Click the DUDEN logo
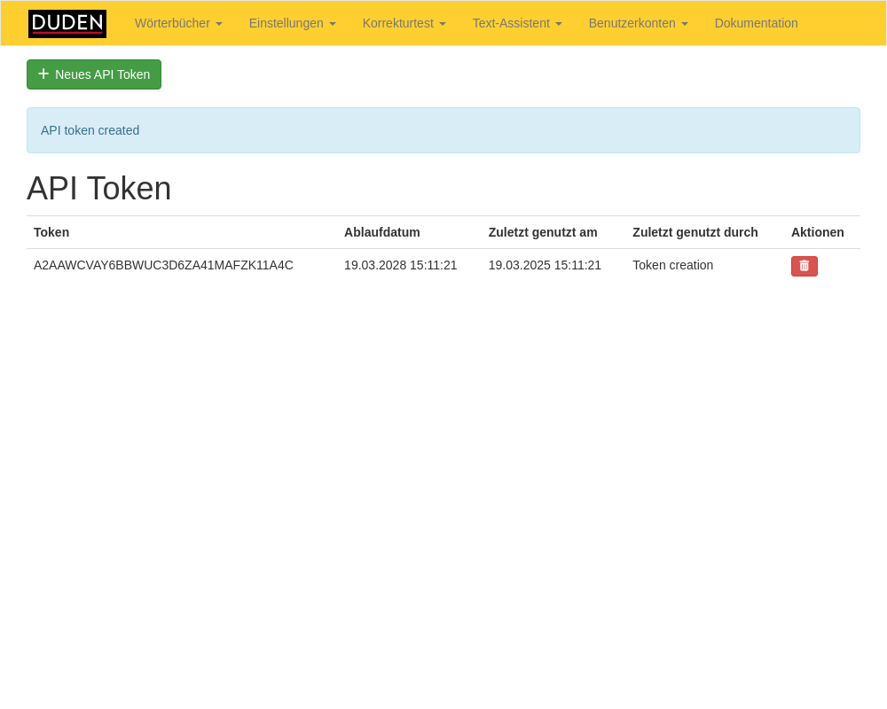 67,24
